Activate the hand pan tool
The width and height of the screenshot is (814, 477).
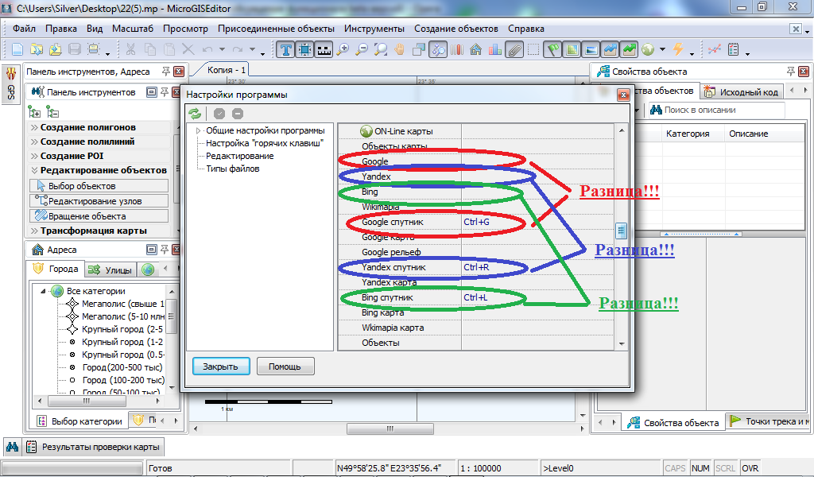pos(400,49)
